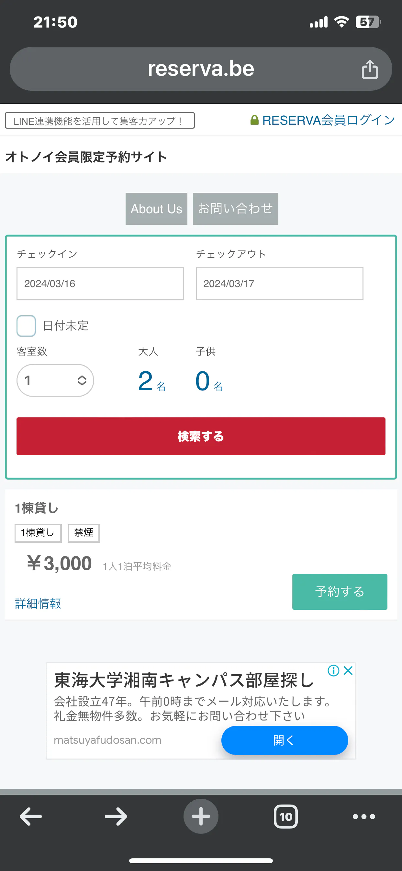Viewport: 402px width, 871px height.
Task: Open the tab switcher showing 10 tabs
Action: (286, 816)
